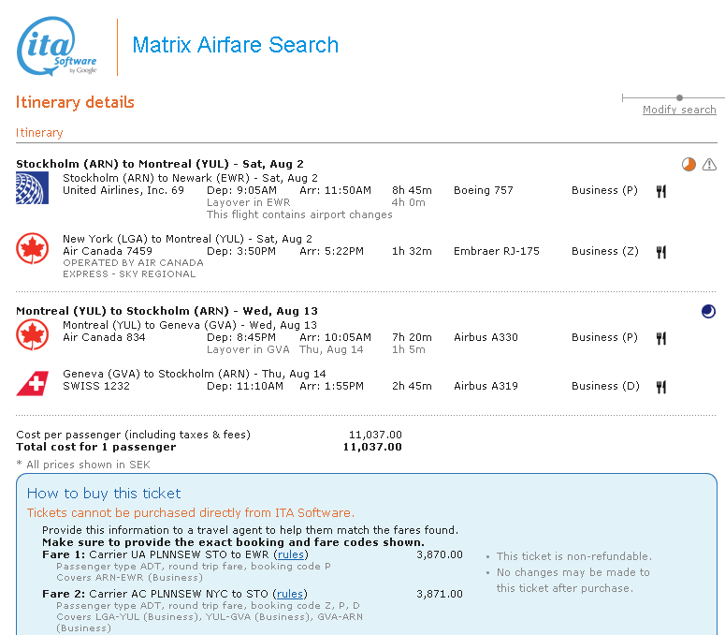This screenshot has height=635, width=725.
Task: Click the meal icon for Air Canada 7459
Action: [660, 252]
